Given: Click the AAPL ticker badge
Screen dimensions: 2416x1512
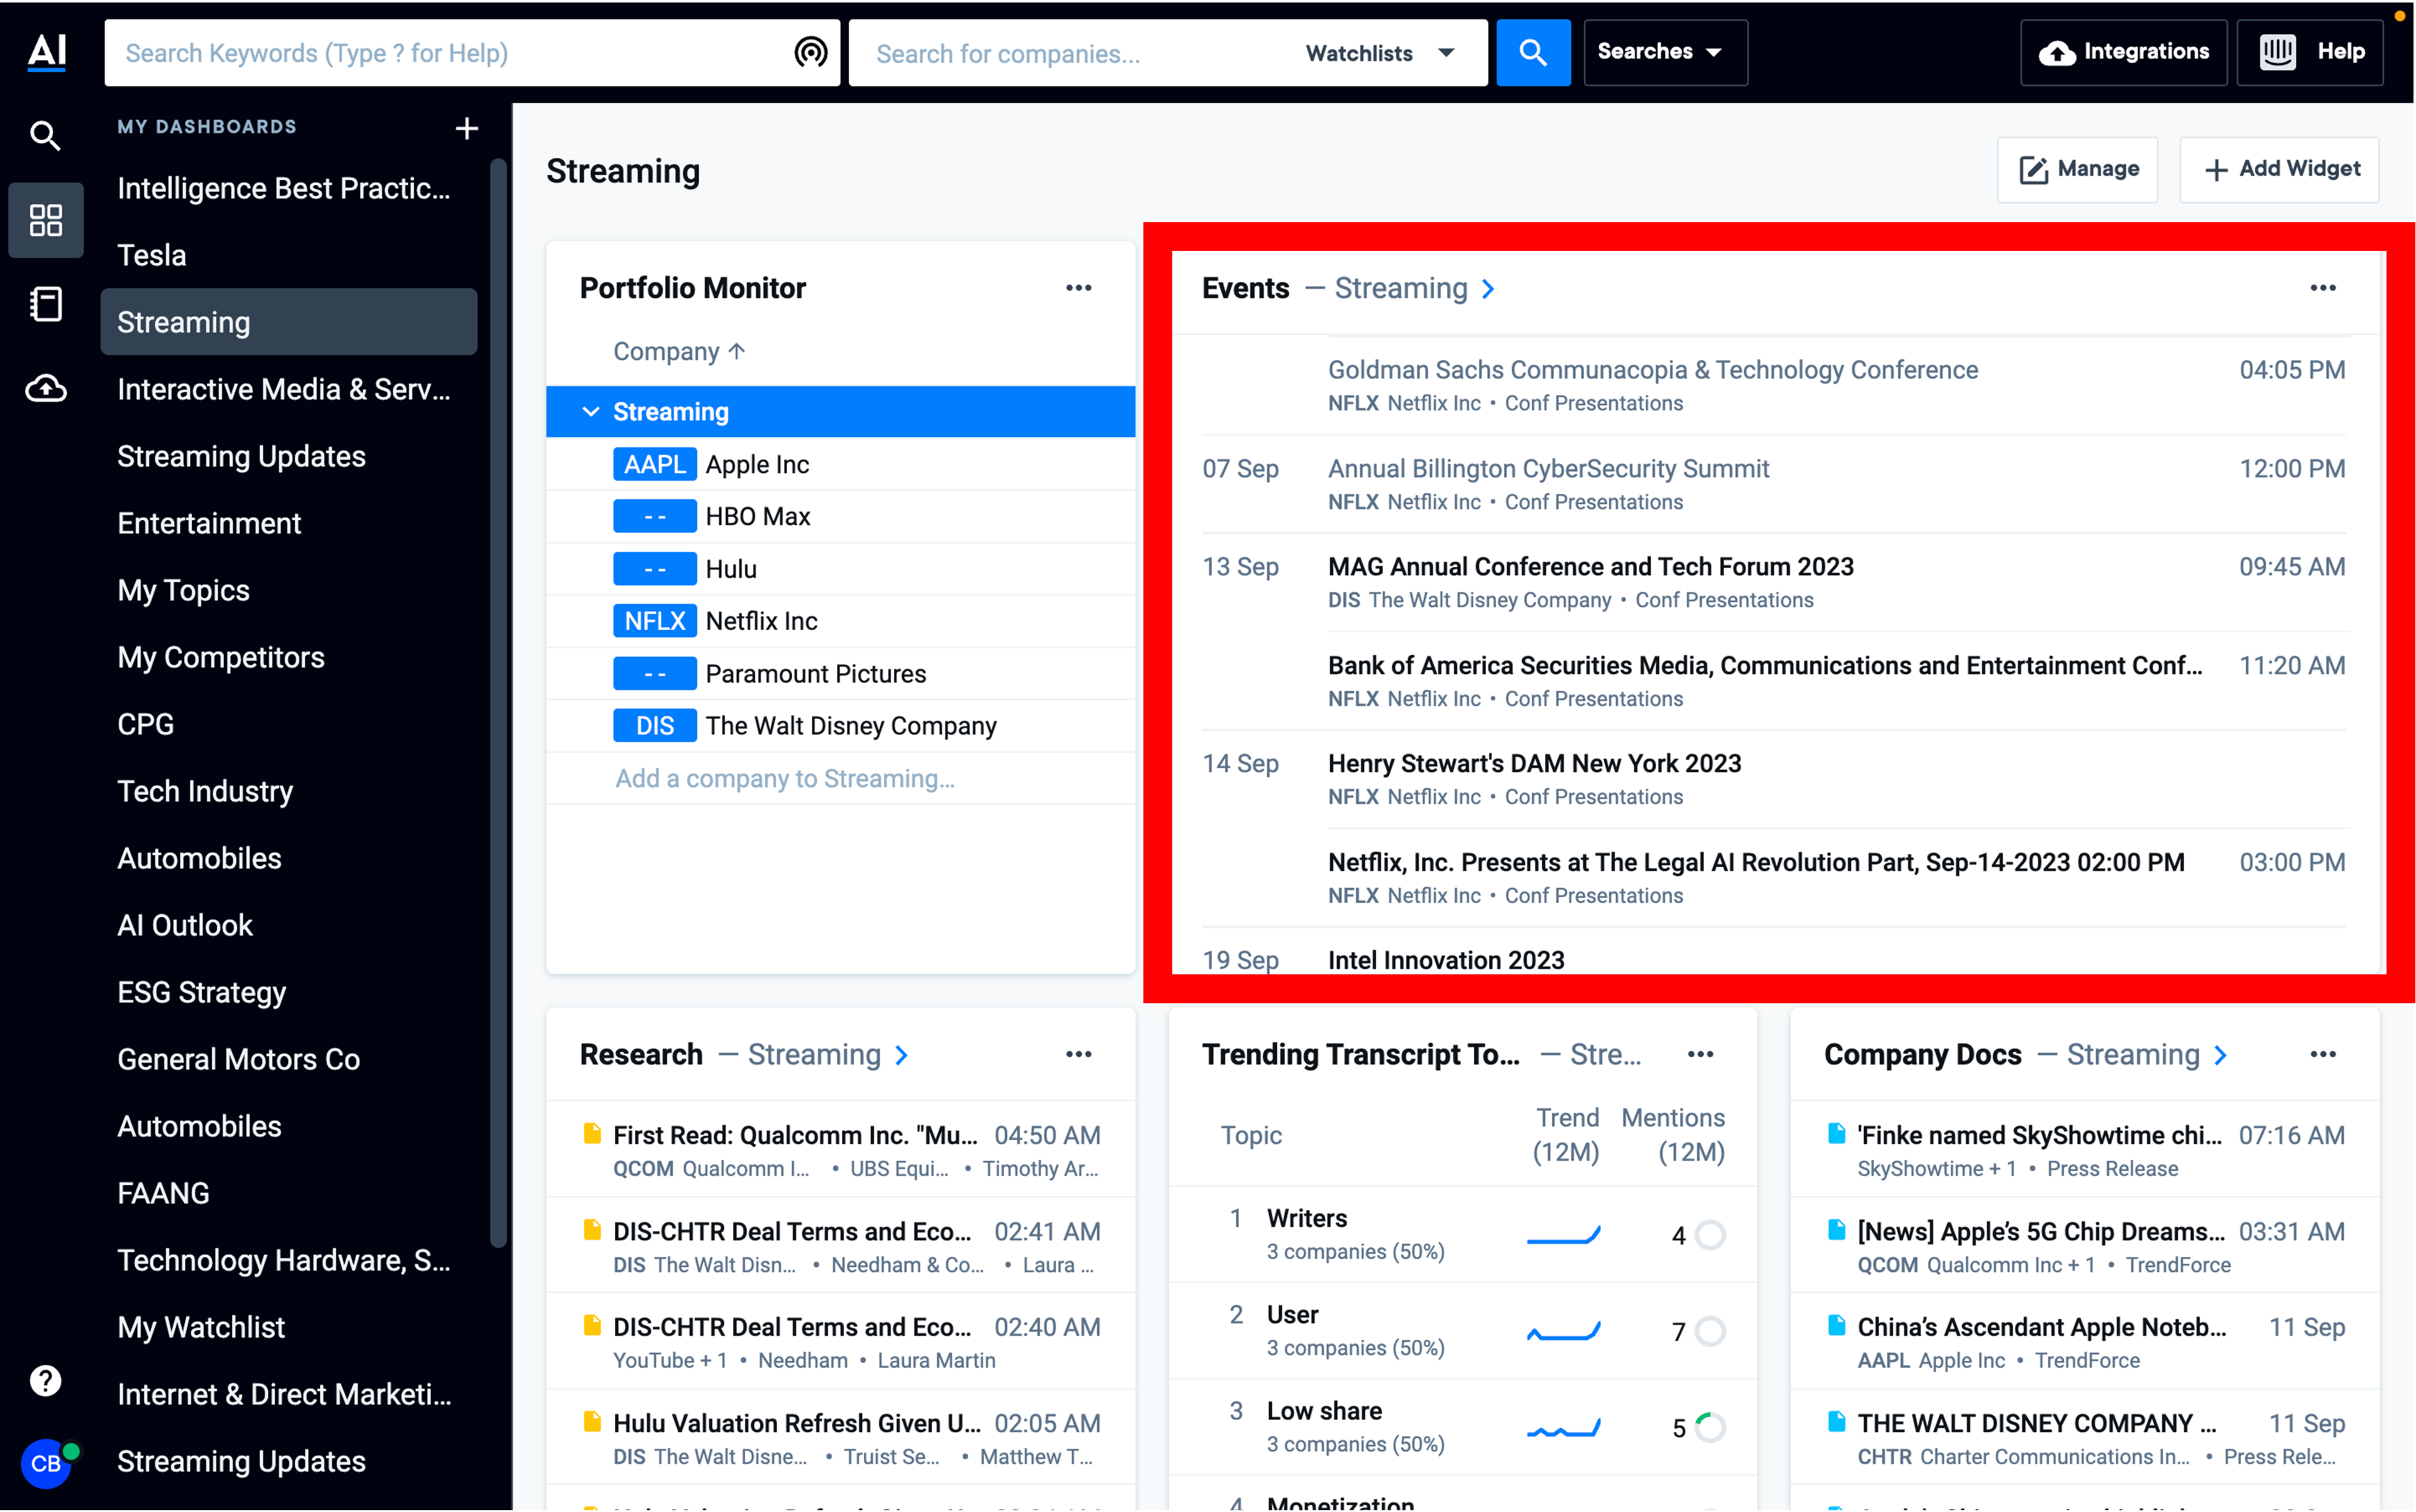Looking at the screenshot, I should coord(654,464).
